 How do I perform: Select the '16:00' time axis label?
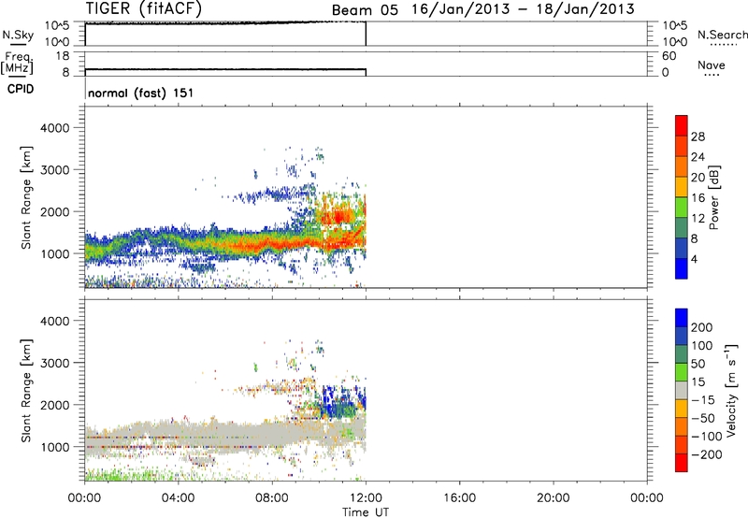(x=459, y=498)
